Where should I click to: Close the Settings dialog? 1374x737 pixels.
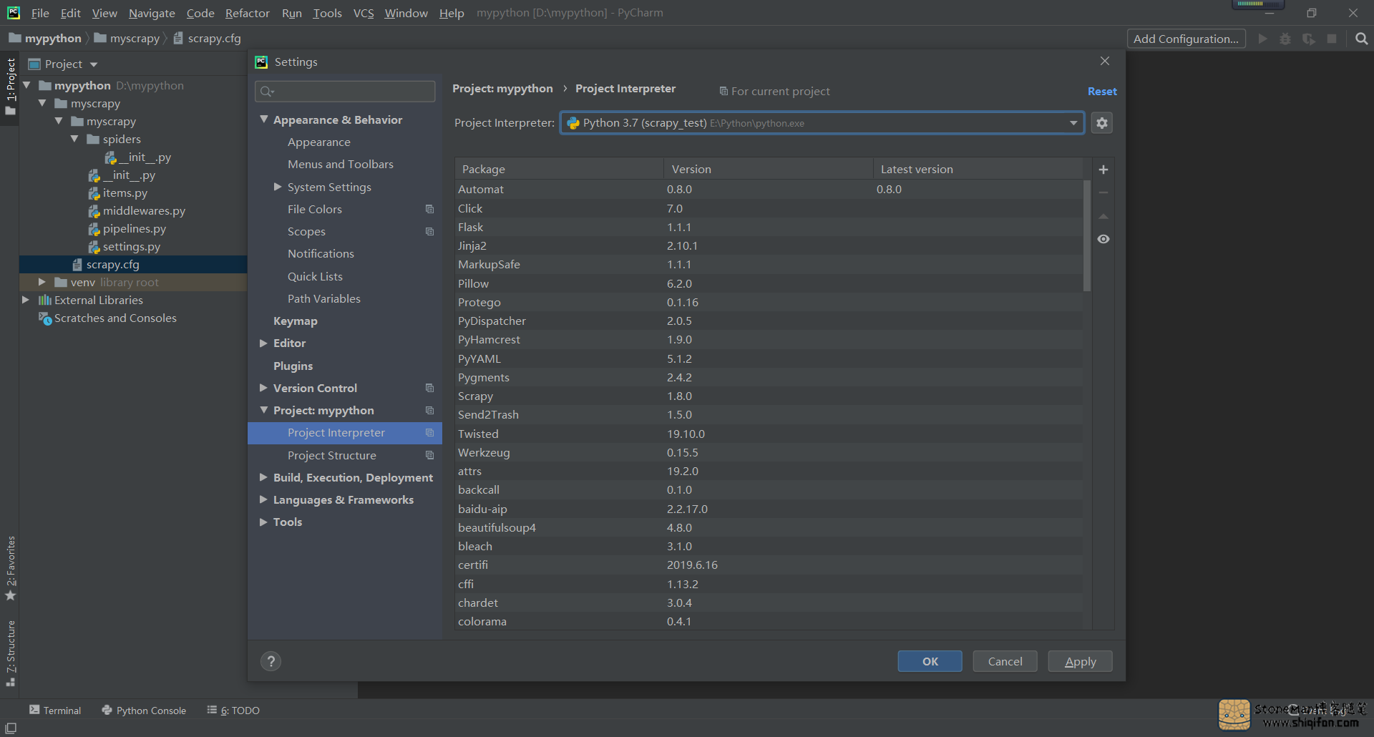click(1105, 61)
